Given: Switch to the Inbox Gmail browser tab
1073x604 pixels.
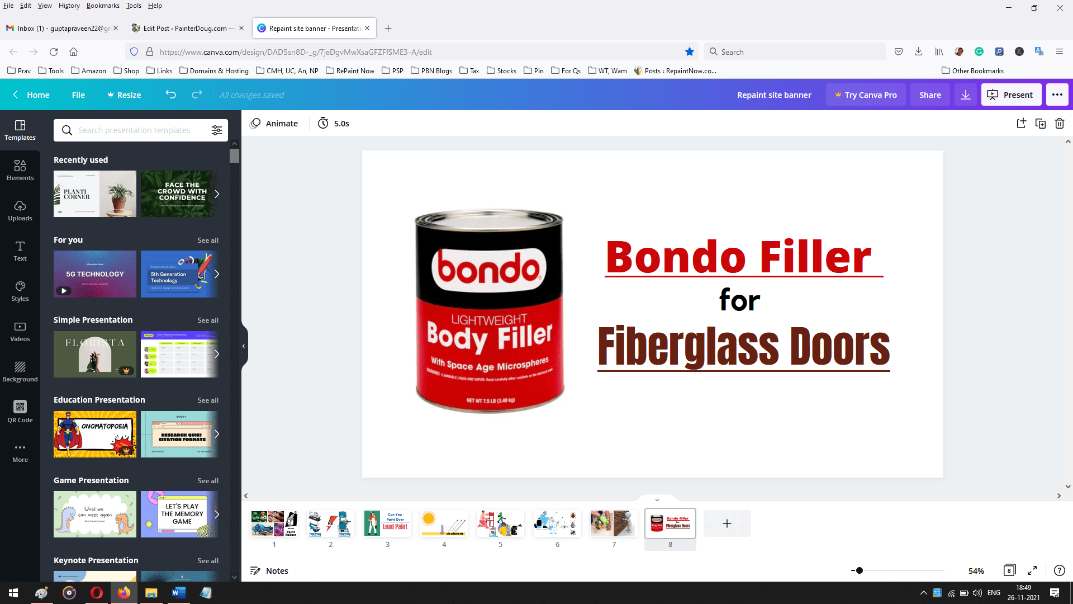Looking at the screenshot, I should (61, 27).
